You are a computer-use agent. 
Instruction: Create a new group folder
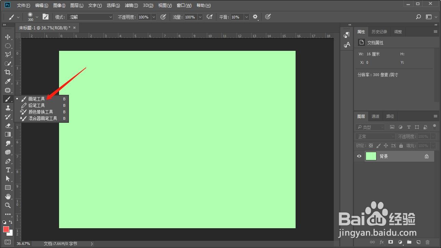(409, 242)
